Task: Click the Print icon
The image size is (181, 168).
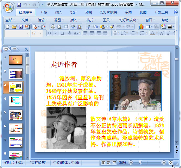Action: 53,27
